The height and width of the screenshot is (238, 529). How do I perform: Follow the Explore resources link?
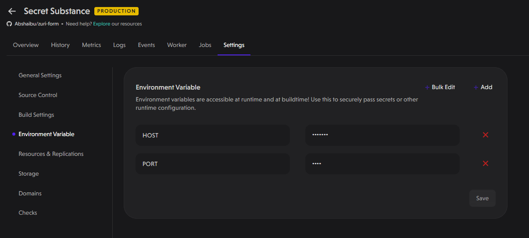point(101,24)
